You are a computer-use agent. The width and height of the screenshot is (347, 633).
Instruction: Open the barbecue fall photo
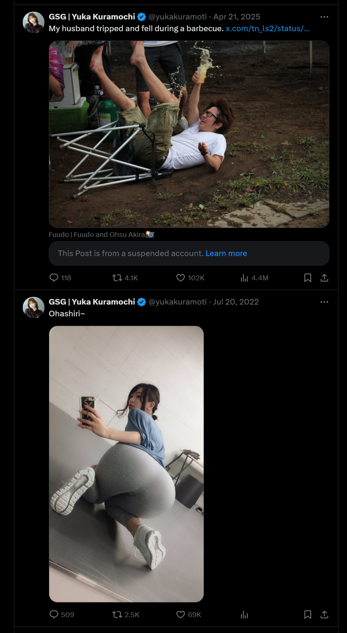click(189, 134)
